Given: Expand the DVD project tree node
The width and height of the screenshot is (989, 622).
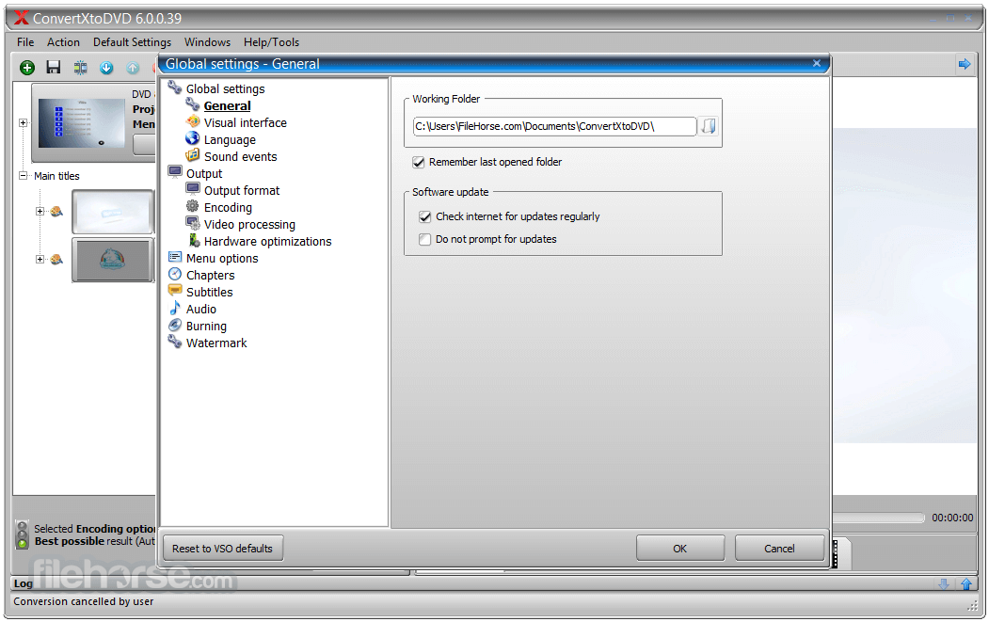Looking at the screenshot, I should coord(24,122).
